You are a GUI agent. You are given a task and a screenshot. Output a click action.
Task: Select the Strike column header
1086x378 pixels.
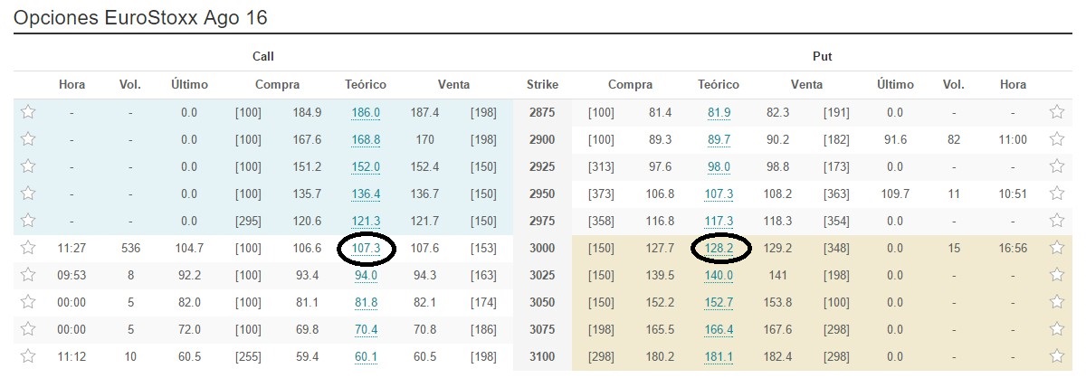coord(542,85)
